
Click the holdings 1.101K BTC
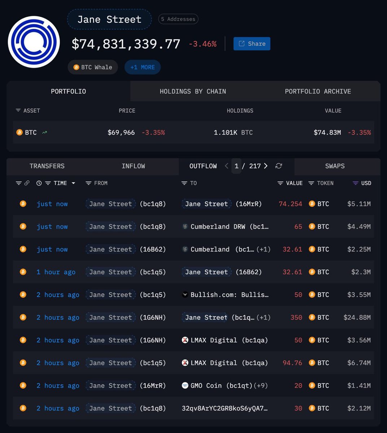pos(233,132)
